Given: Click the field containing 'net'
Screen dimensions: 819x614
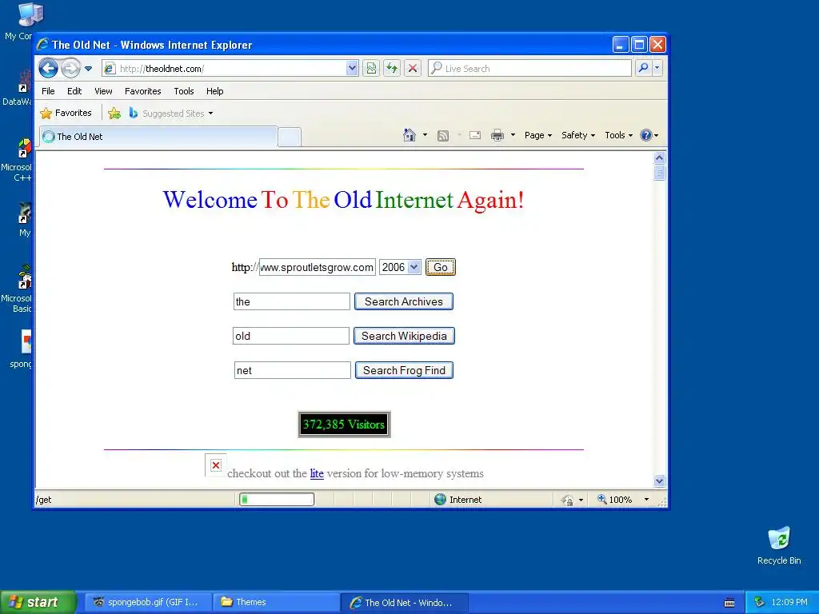Looking at the screenshot, I should [x=293, y=371].
